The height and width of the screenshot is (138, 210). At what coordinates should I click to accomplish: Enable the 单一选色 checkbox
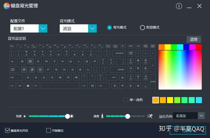coord(126,100)
